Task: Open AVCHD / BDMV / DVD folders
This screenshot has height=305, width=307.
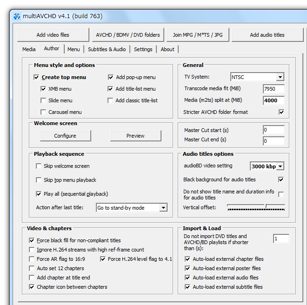Action: click(x=128, y=35)
